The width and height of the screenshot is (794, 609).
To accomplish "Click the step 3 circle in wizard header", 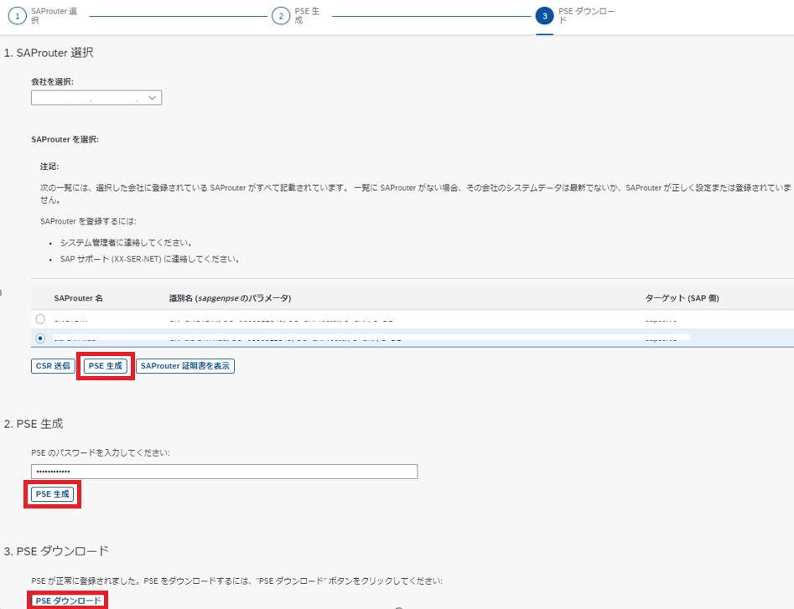I will tap(545, 18).
